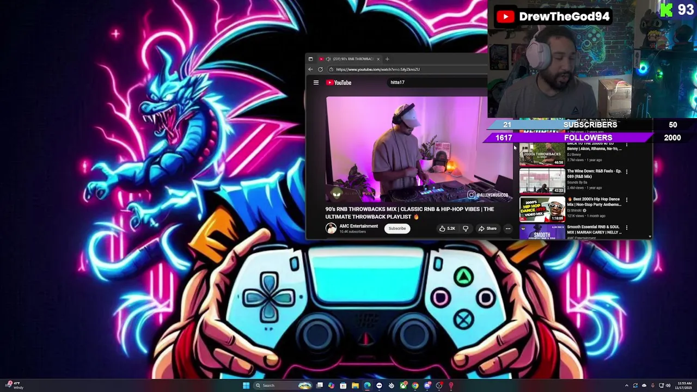This screenshot has height=392, width=697.
Task: Open the AMC Entertainment channel avatar
Action: click(331, 229)
